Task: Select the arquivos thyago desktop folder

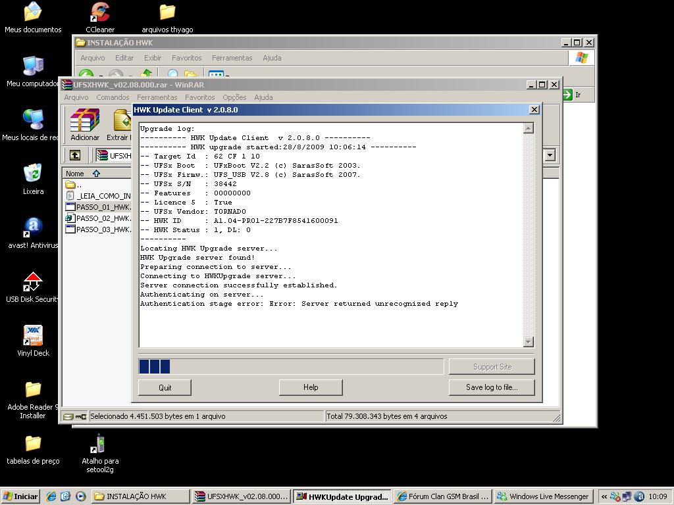Action: click(x=167, y=18)
